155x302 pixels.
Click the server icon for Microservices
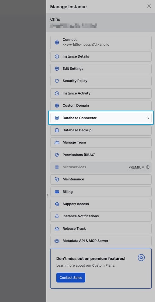[57, 167]
